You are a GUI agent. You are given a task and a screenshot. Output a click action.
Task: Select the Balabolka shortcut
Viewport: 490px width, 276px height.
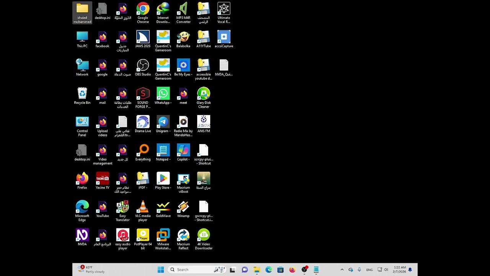tap(183, 39)
